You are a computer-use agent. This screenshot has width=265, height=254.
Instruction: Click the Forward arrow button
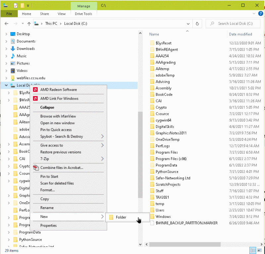tap(15, 24)
